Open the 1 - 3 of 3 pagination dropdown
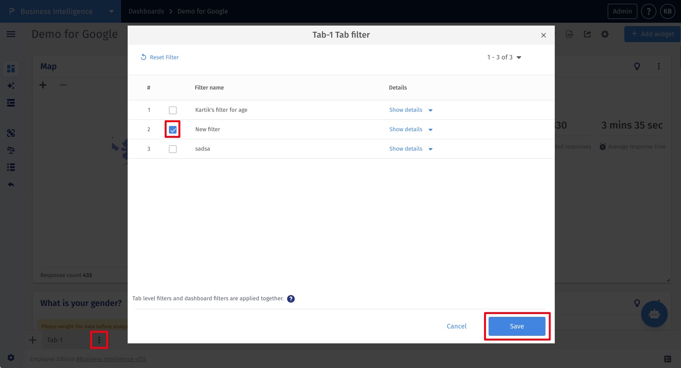Viewport: 681px width, 368px height. (504, 57)
